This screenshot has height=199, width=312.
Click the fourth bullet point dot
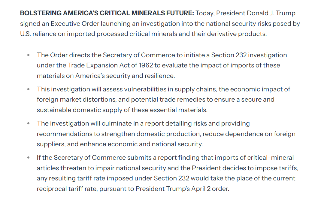(x=29, y=158)
